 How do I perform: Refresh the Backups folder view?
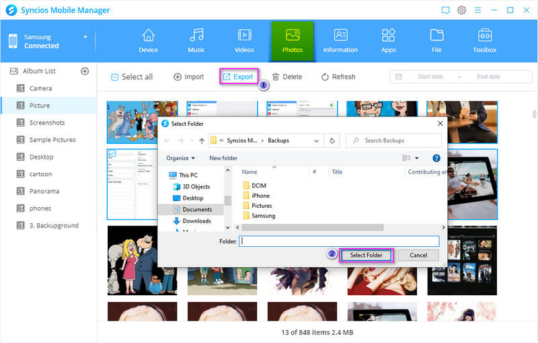(x=332, y=141)
